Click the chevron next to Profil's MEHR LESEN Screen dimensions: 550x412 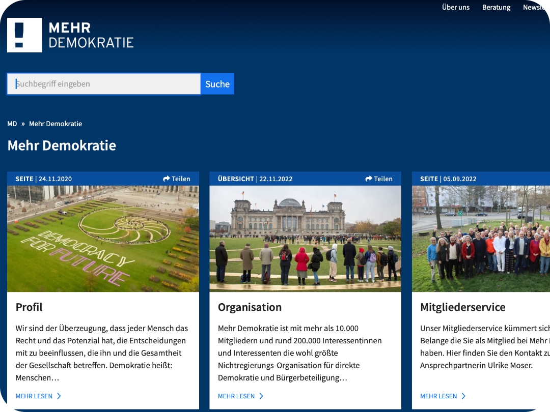pyautogui.click(x=59, y=396)
